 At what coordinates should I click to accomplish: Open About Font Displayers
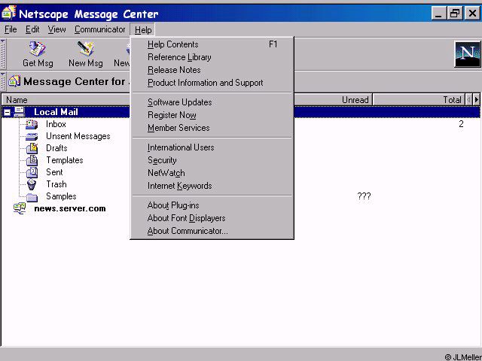(212, 218)
